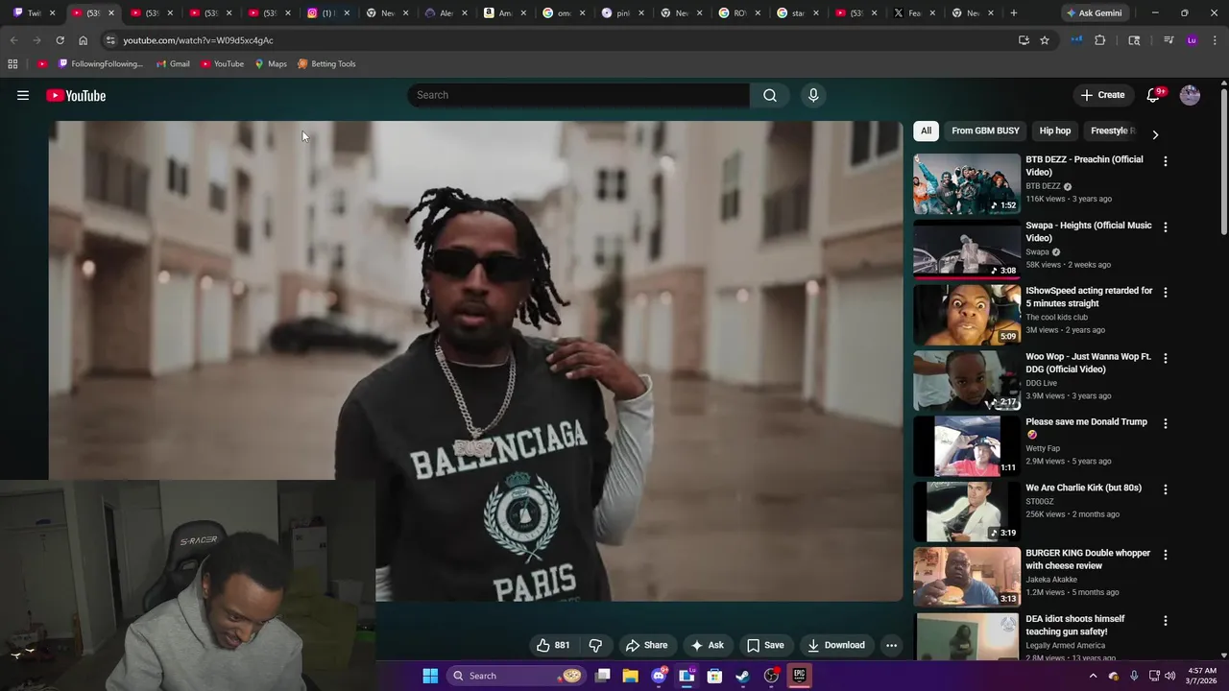This screenshot has height=691, width=1229.
Task: Select the Freestyle Rap chip
Action: tap(1112, 131)
